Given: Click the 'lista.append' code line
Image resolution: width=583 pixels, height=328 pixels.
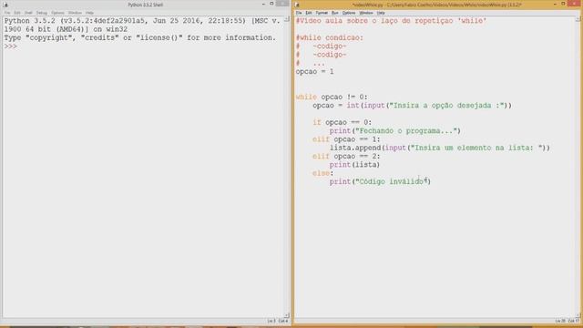Looking at the screenshot, I should [439, 148].
